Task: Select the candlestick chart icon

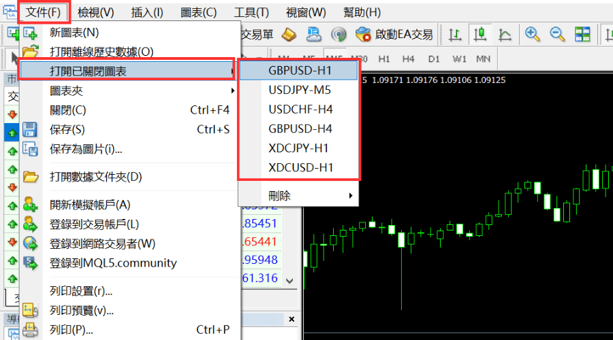Action: click(x=480, y=34)
